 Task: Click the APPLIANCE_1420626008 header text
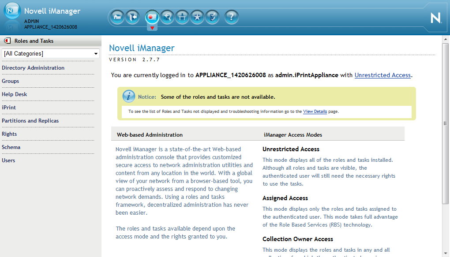click(51, 27)
